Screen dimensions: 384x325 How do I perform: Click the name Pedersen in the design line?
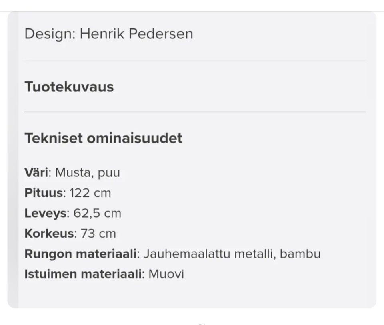[161, 34]
